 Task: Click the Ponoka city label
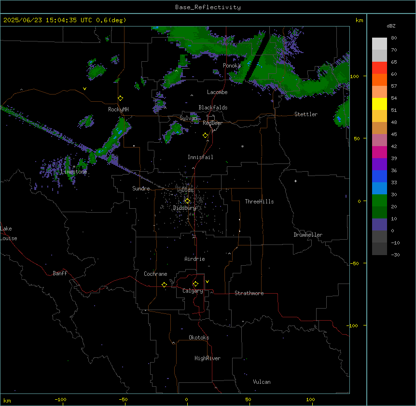click(232, 66)
